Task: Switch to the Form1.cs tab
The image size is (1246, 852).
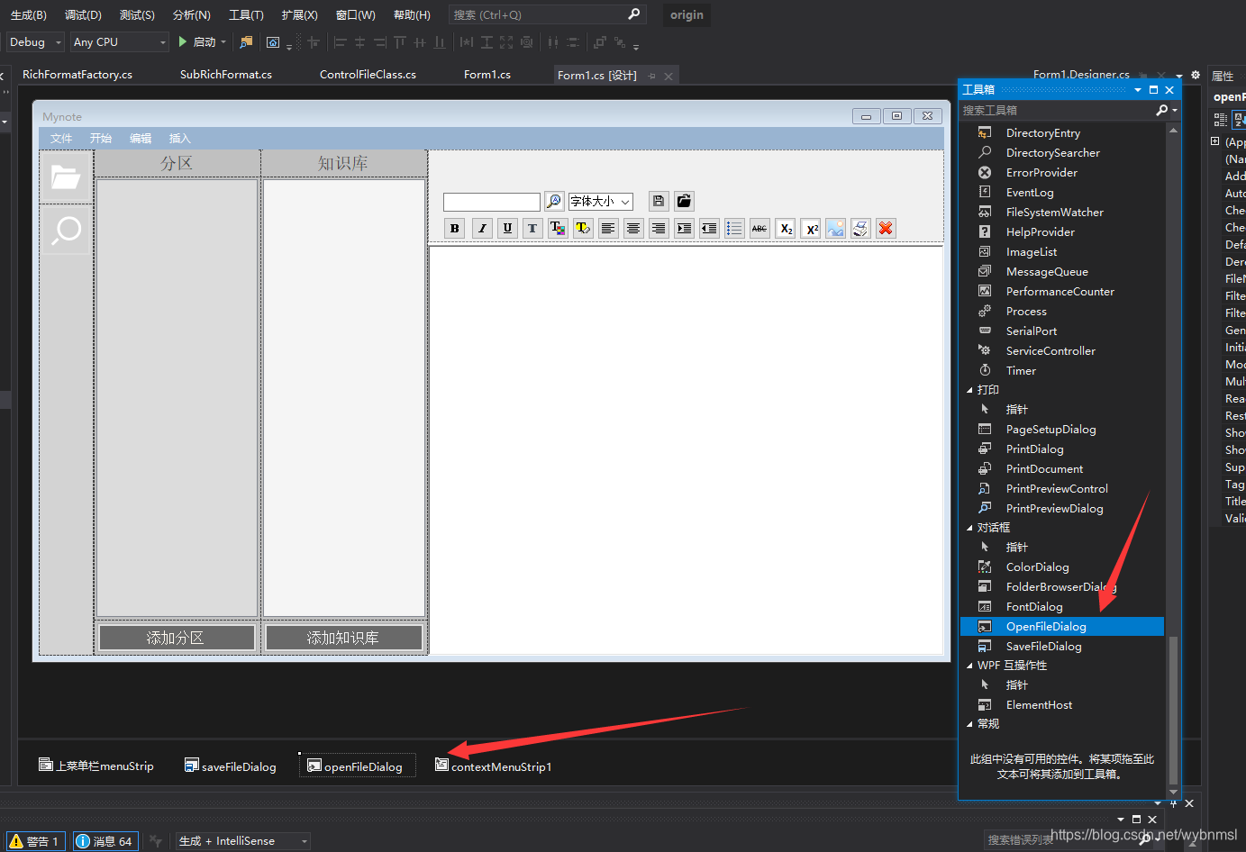Action: point(487,75)
